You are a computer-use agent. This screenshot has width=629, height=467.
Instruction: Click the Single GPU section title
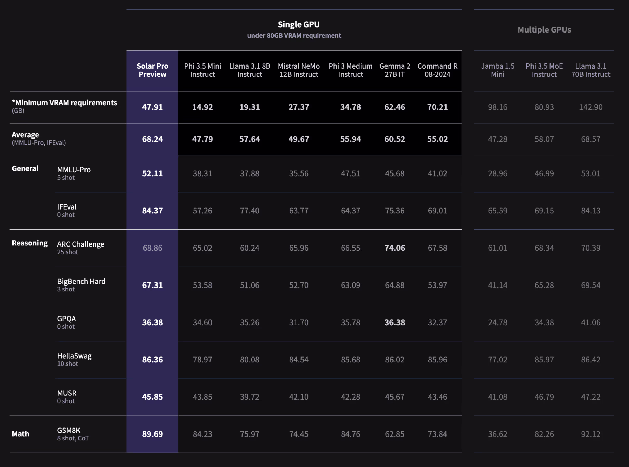pos(298,25)
